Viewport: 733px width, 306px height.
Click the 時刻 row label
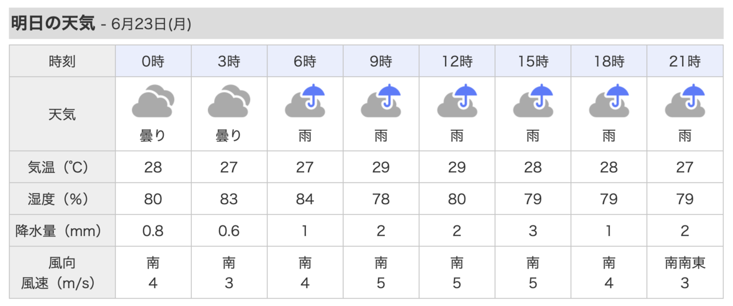coord(62,61)
